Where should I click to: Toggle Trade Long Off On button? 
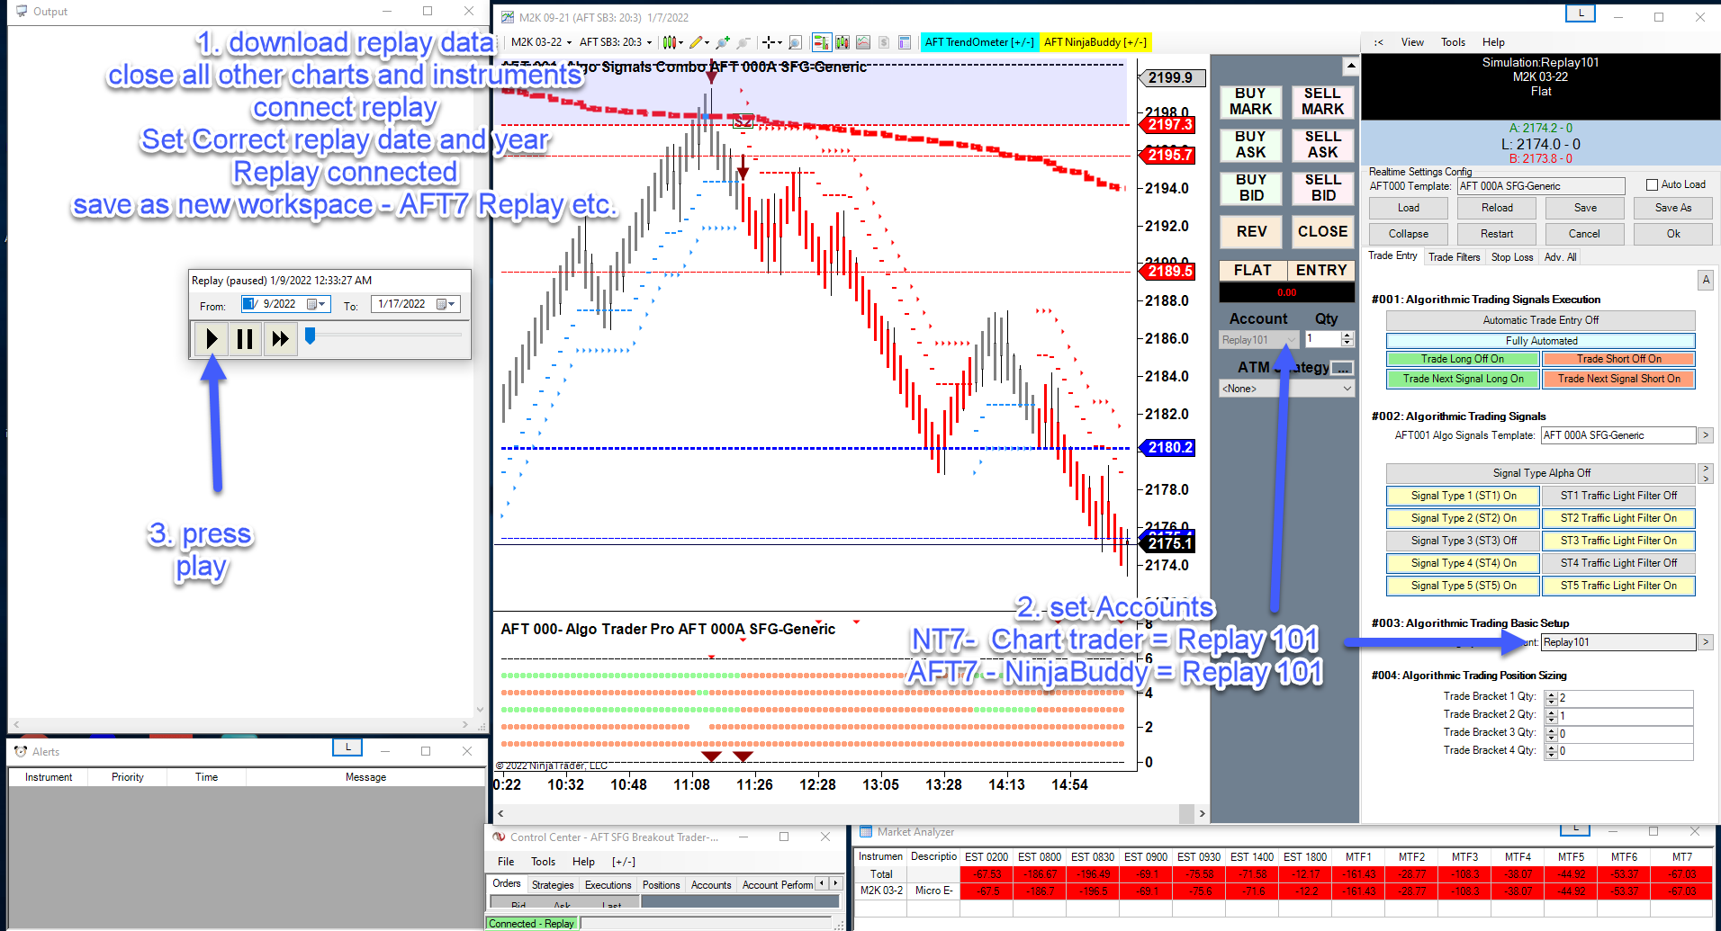click(x=1462, y=359)
